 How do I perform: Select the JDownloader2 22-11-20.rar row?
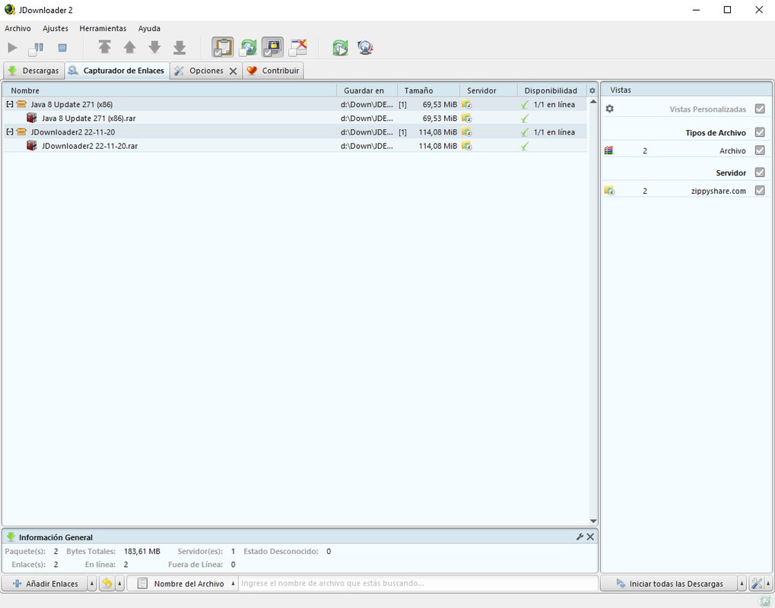pyautogui.click(x=296, y=146)
